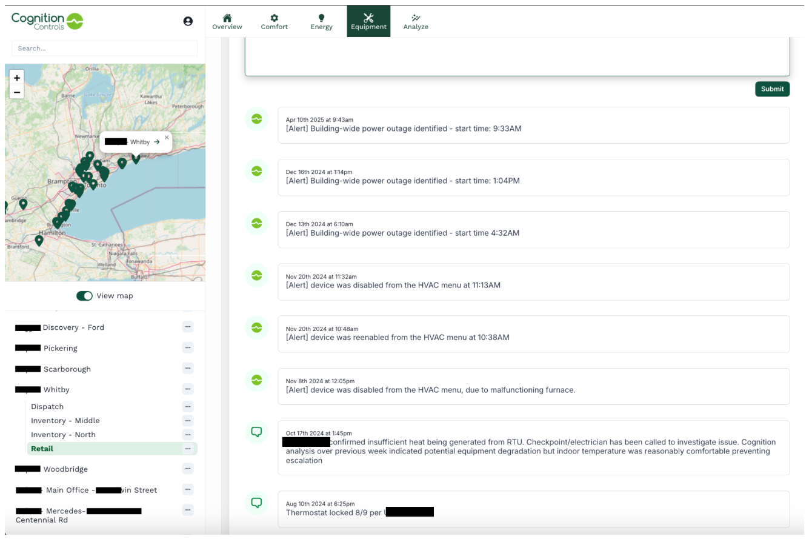The image size is (812, 542).
Task: Close the Whitby map popup
Action: [x=167, y=138]
